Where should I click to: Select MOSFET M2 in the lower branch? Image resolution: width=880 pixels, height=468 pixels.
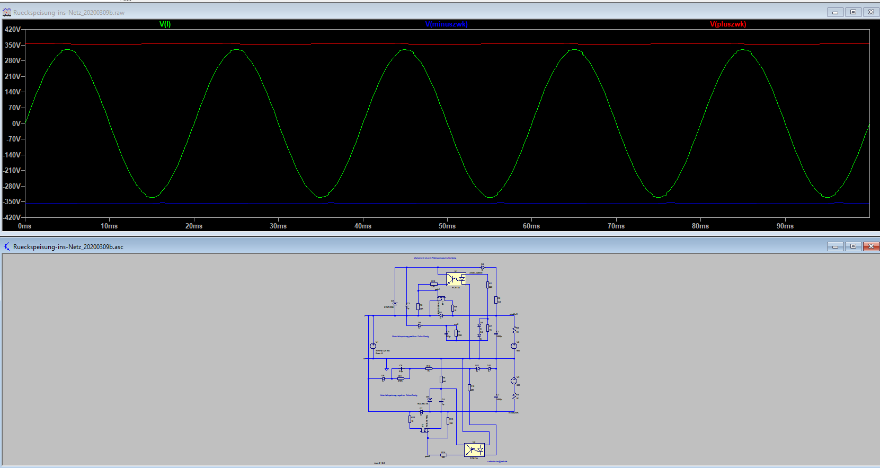coord(425,430)
